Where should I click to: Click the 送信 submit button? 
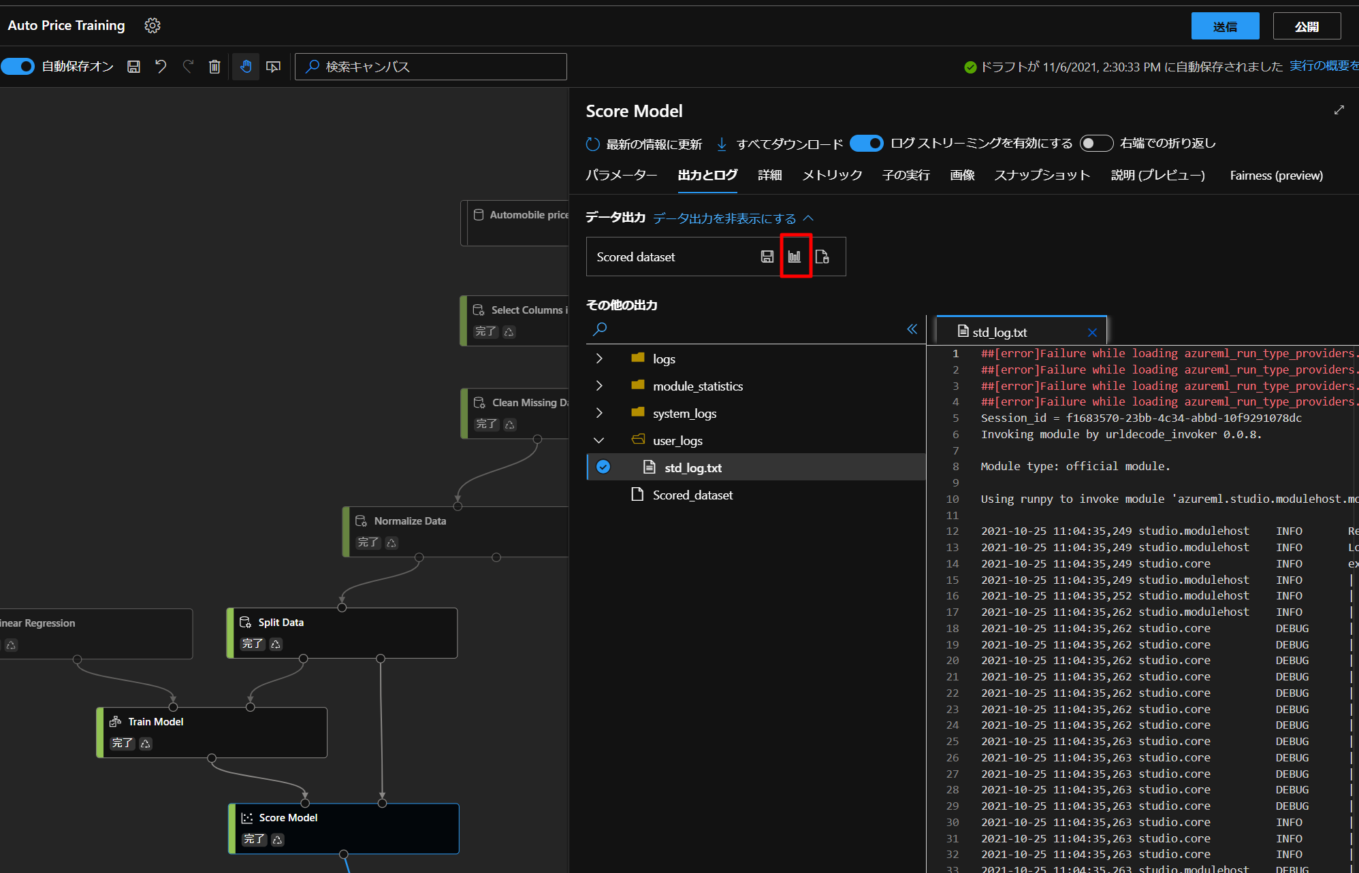pos(1225,27)
